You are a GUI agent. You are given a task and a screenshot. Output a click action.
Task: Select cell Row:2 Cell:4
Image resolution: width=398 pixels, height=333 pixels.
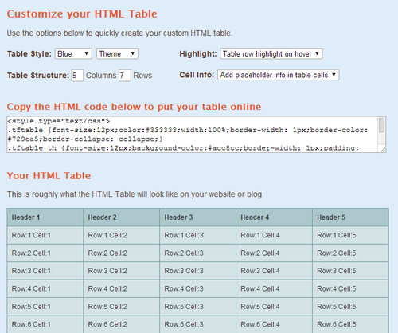275,253
